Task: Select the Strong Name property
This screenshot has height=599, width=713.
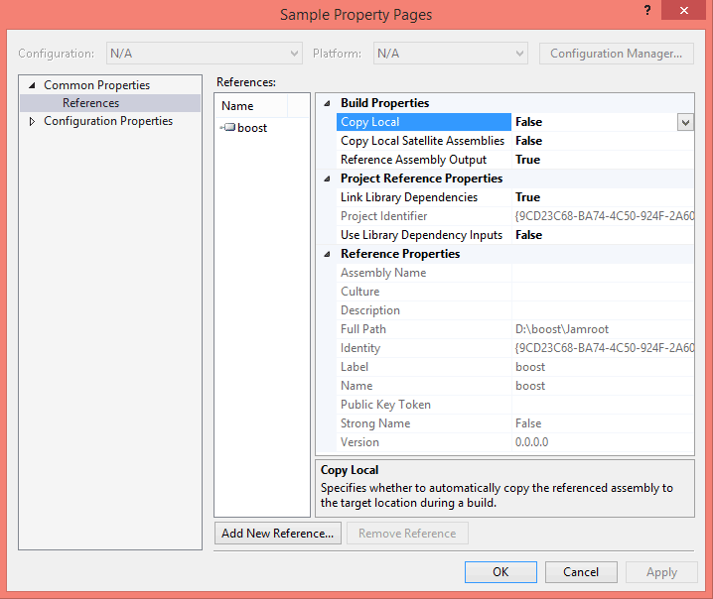Action: point(375,423)
